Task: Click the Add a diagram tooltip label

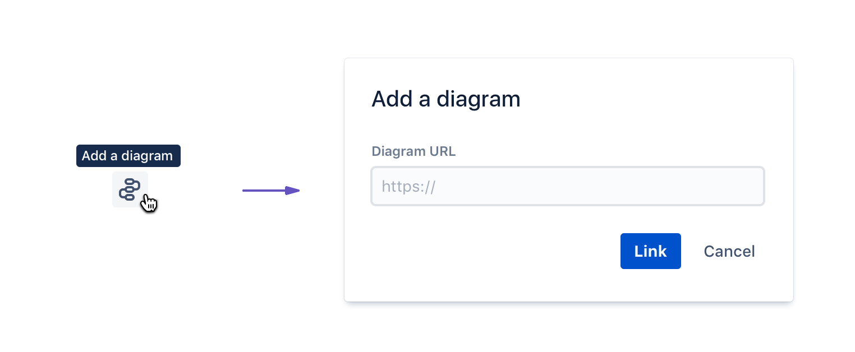Action: point(128,156)
